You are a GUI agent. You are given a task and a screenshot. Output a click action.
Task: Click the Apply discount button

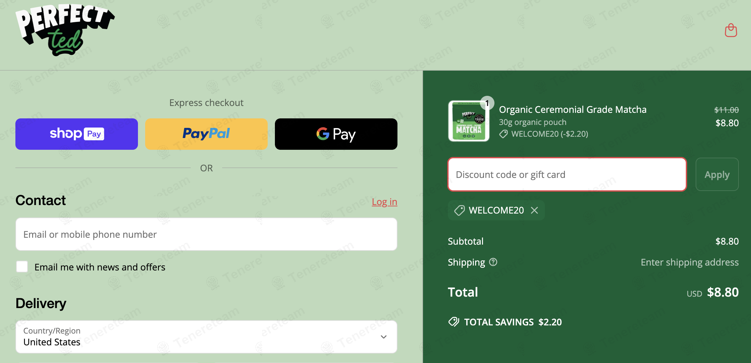click(x=717, y=174)
